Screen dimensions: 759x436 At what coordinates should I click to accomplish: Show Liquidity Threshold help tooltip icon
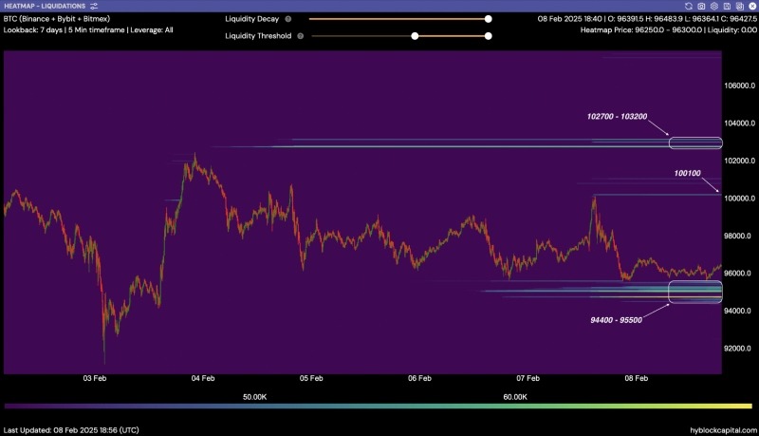click(300, 36)
